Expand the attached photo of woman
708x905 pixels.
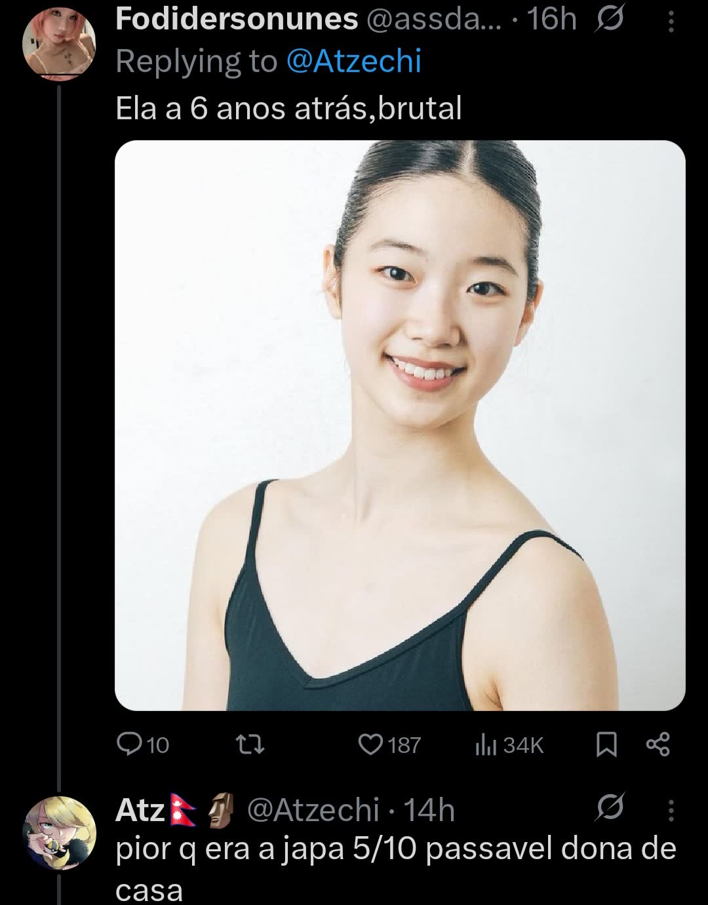tap(400, 425)
